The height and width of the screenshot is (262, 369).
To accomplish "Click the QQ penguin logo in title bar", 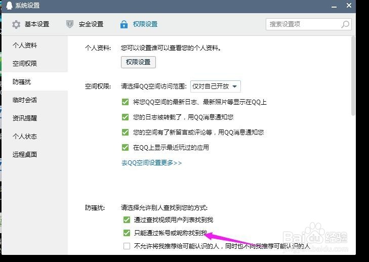I will pos(9,6).
